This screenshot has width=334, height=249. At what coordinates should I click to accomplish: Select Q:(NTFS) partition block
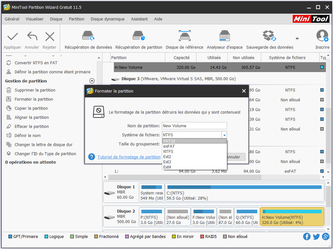pos(247,217)
